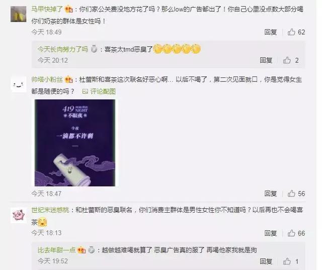Like the 世纪末迷惑桃 comment with 66 likes
This screenshot has height=270, width=322.
click(x=296, y=233)
